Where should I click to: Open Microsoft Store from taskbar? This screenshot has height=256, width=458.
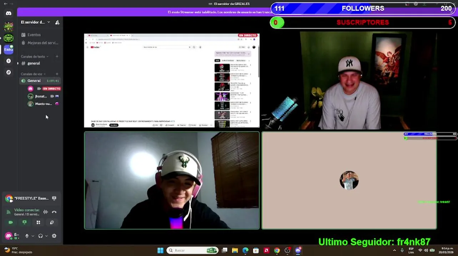tap(256, 250)
